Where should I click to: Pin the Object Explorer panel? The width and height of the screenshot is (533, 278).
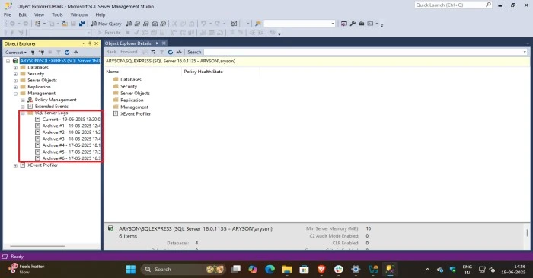tap(90, 43)
